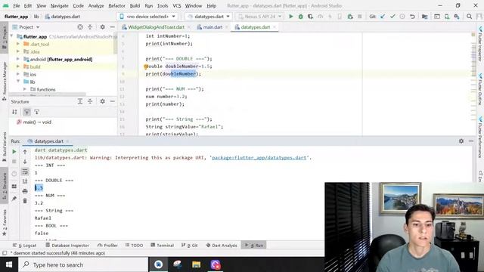The height and width of the screenshot is (272, 484).
Task: Open the TODO tool window
Action: click(135, 245)
